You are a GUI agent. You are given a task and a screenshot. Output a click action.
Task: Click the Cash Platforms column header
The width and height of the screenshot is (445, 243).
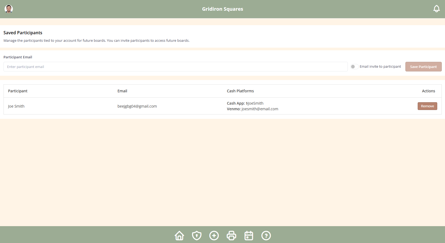[240, 91]
